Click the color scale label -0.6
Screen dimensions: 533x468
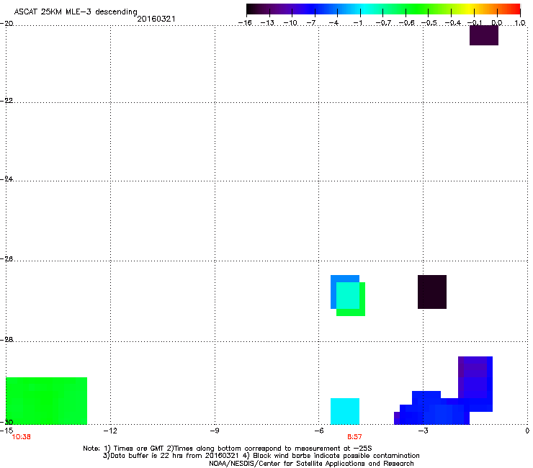[x=406, y=23]
